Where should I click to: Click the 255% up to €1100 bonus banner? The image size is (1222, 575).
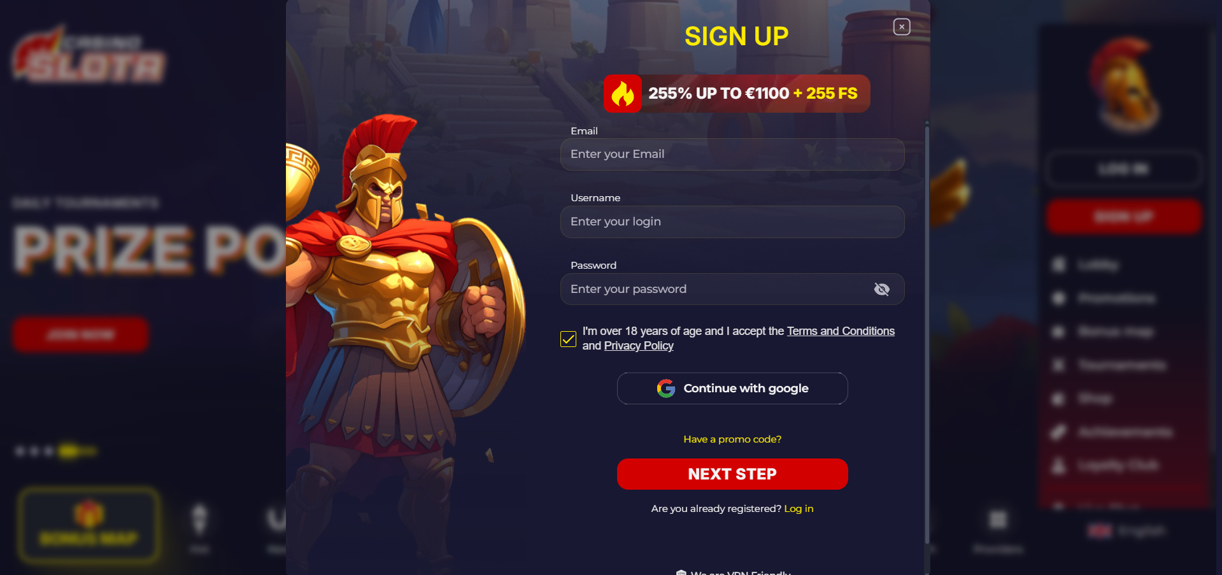click(x=737, y=94)
